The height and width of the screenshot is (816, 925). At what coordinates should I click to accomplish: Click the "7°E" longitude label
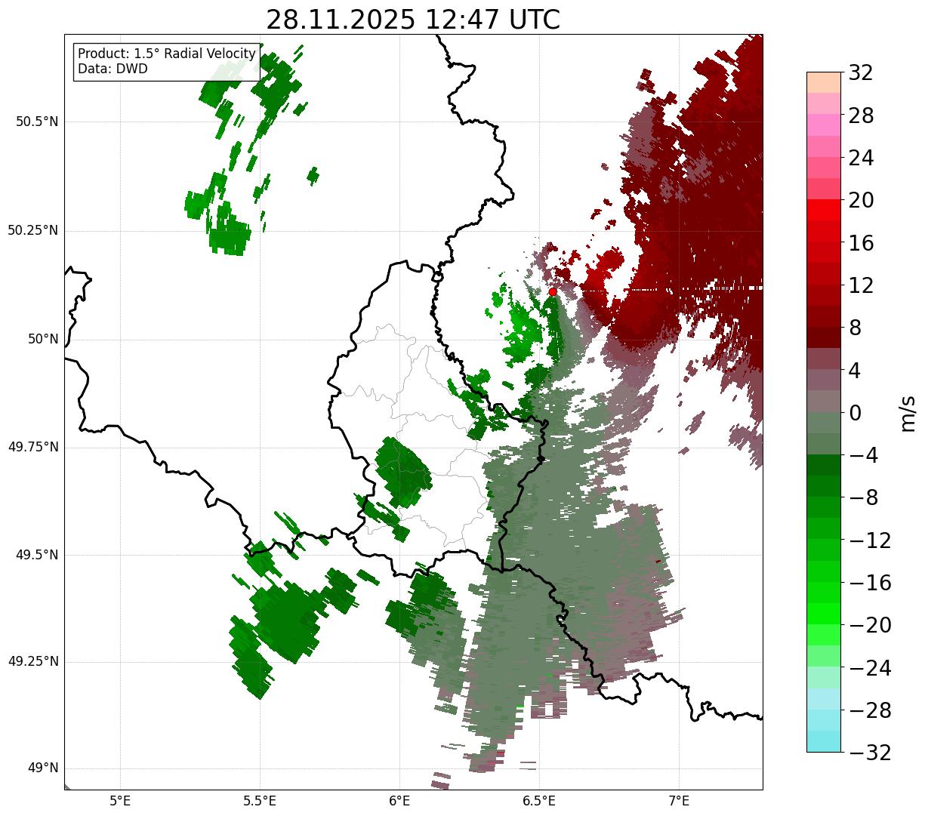[679, 800]
